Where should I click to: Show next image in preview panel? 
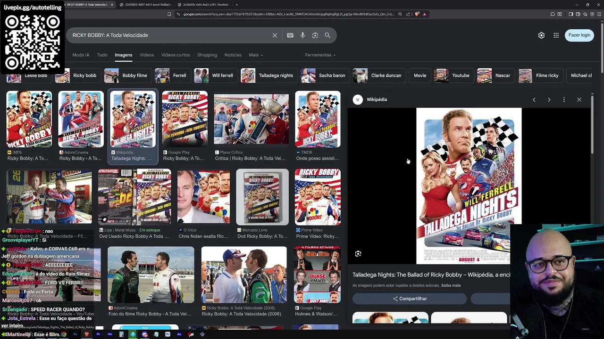[x=549, y=100]
